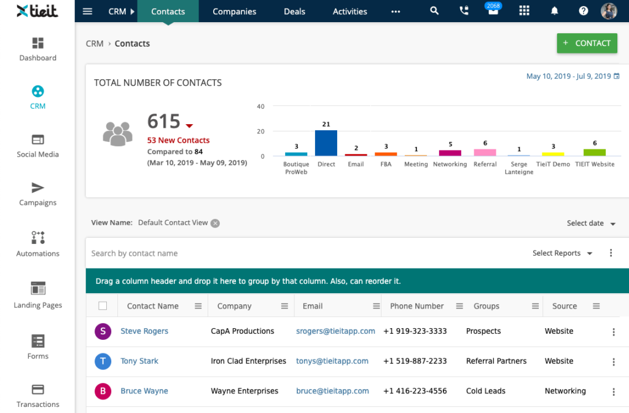
Task: Open the notifications bell
Action: tap(555, 11)
